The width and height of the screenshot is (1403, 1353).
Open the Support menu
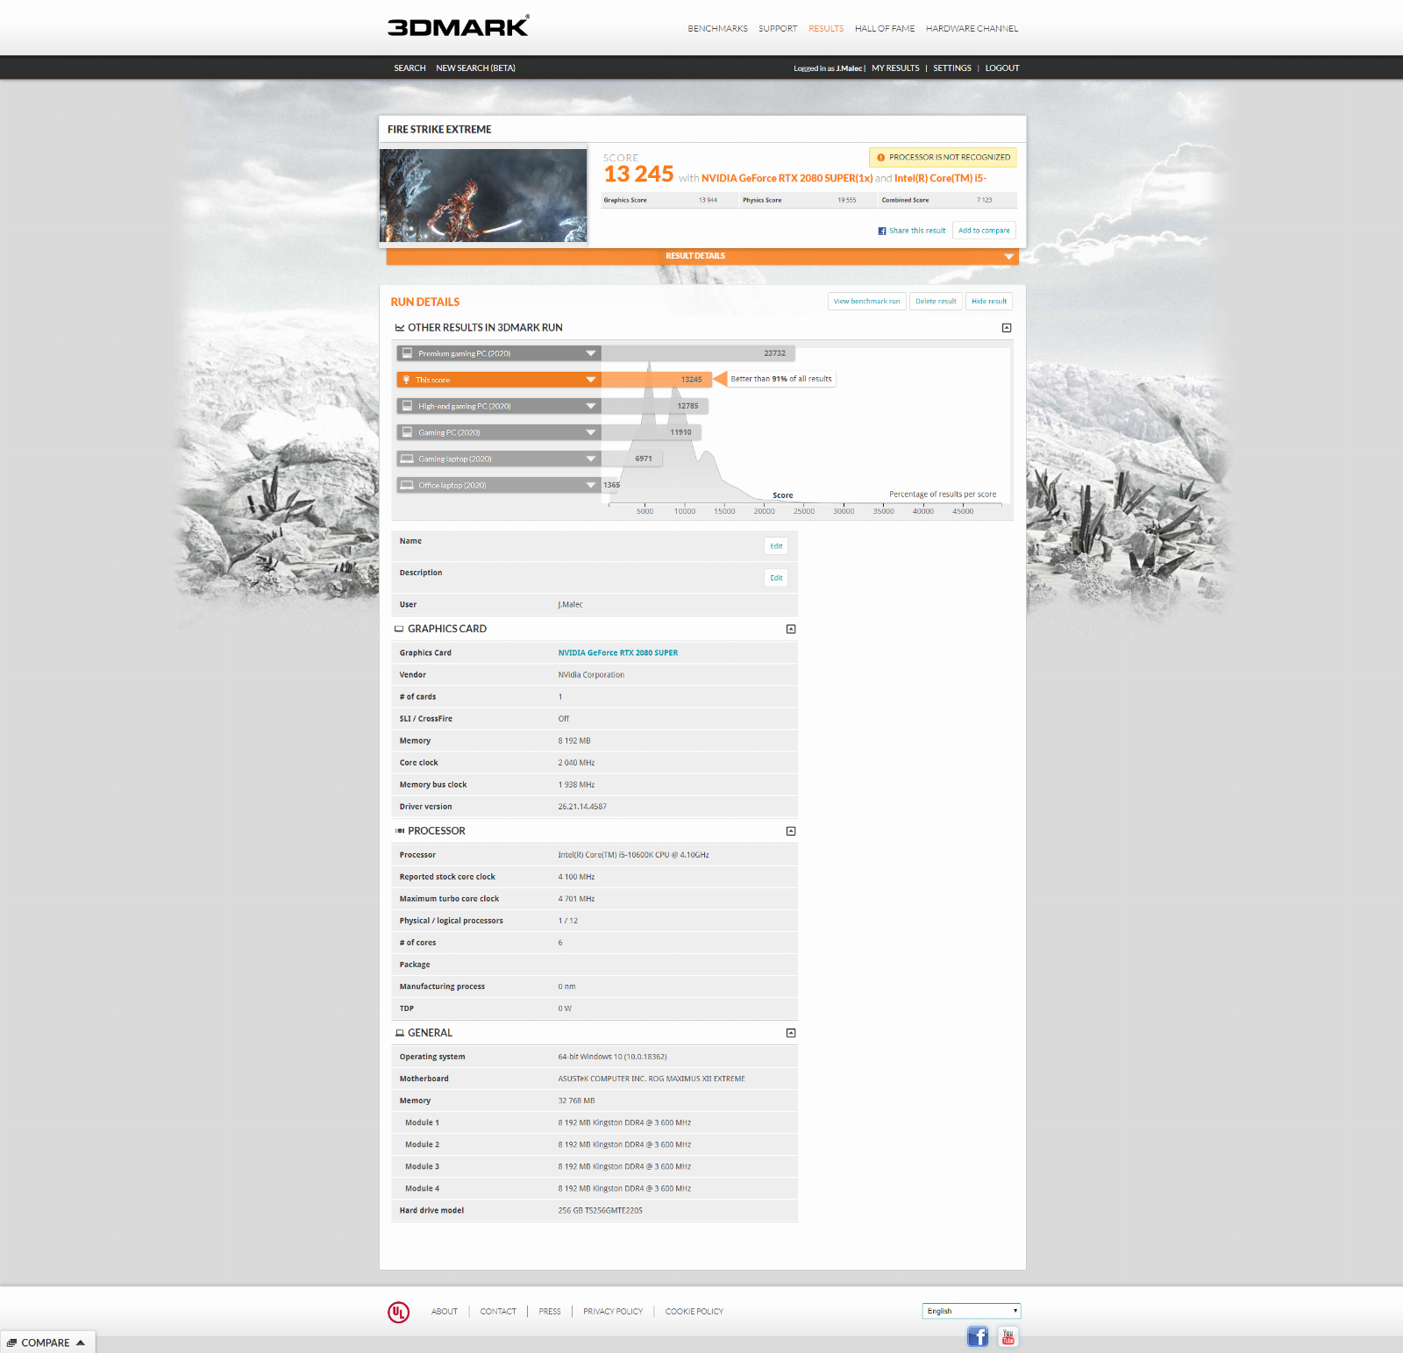(x=778, y=29)
